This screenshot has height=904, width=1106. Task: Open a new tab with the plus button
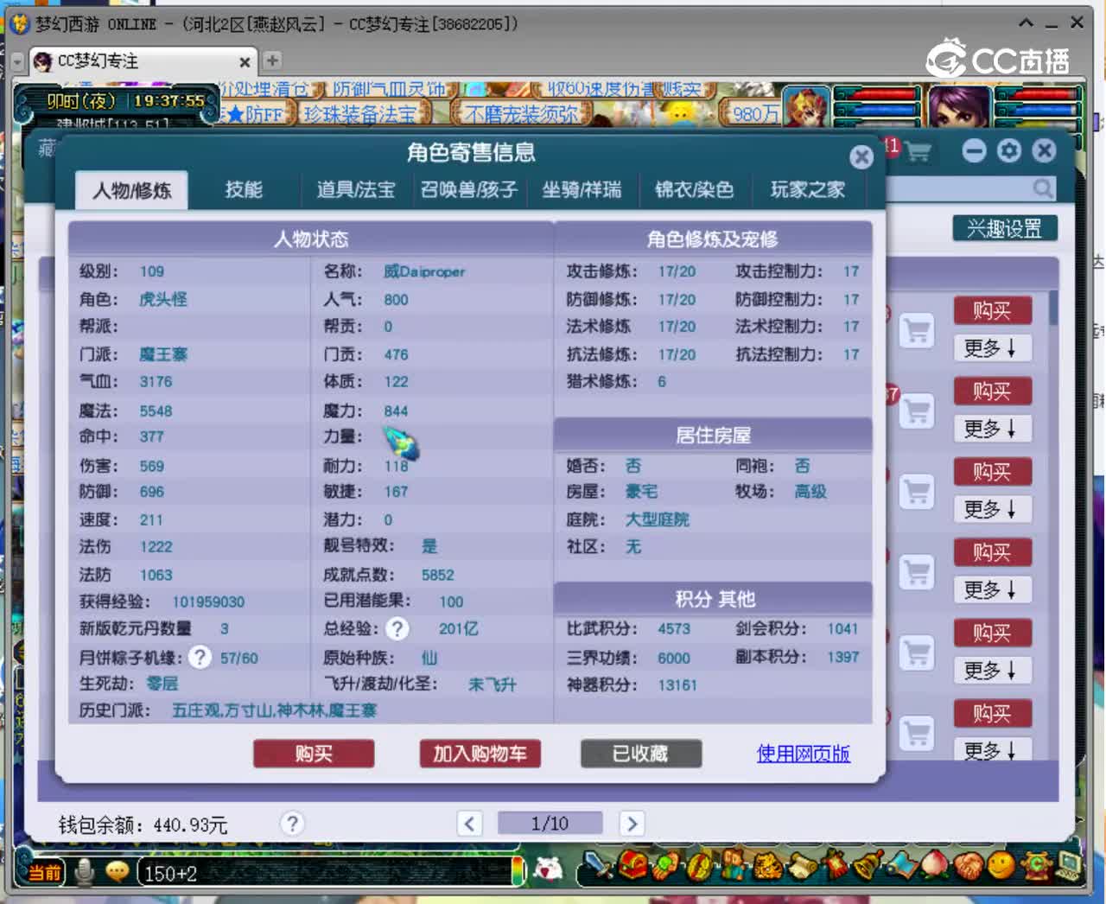[272, 60]
